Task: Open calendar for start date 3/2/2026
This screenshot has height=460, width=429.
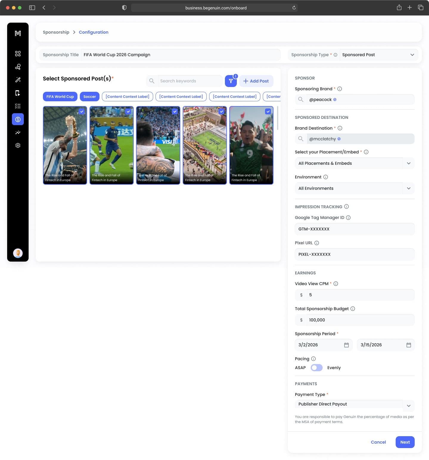Action: pyautogui.click(x=346, y=345)
